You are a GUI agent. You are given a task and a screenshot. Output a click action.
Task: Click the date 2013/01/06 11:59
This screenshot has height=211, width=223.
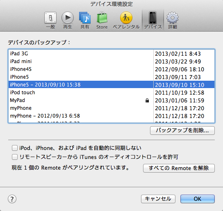pyautogui.click(x=180, y=100)
